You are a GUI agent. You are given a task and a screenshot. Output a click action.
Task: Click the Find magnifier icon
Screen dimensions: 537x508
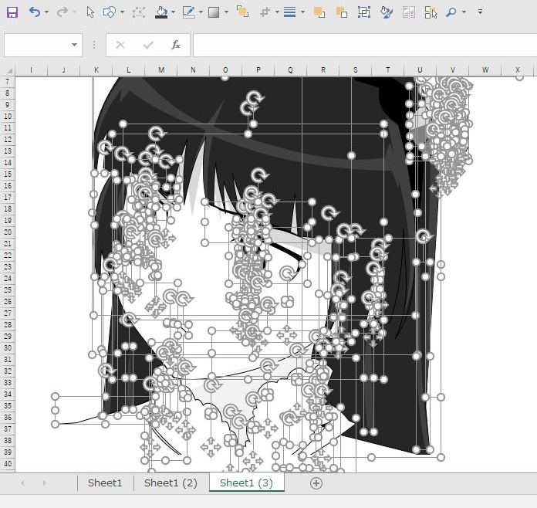coord(451,12)
